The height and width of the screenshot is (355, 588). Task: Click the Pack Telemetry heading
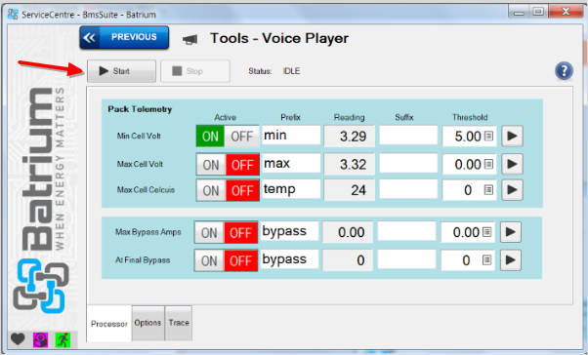(140, 109)
